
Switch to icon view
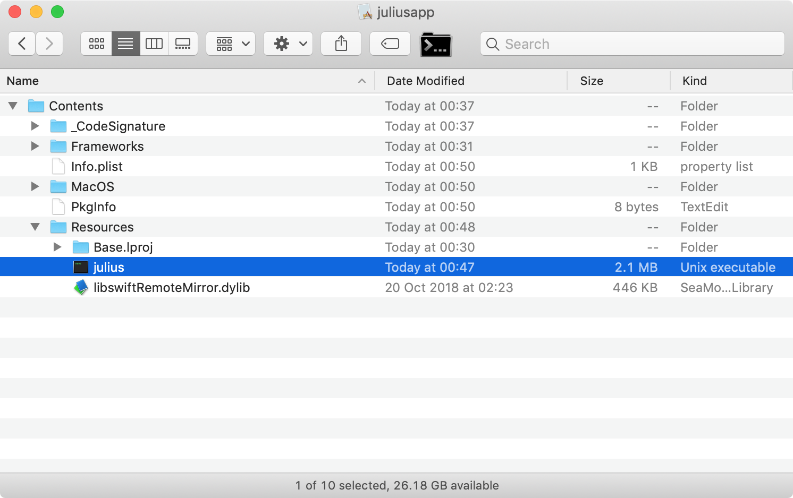coord(96,44)
